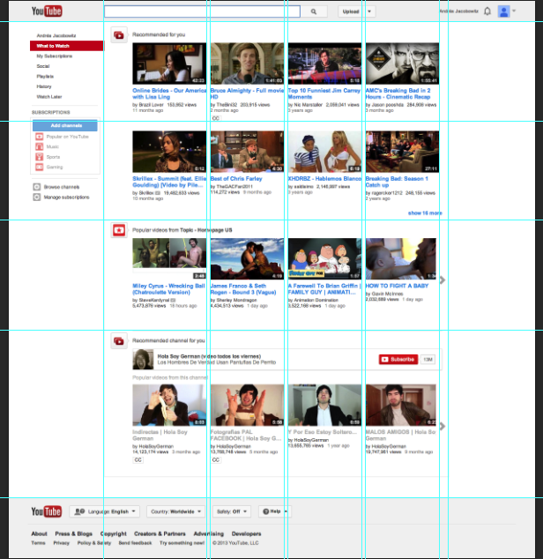Image resolution: width=543 pixels, height=559 pixels.
Task: Open AMC's Breaking Bad recap thumbnail
Action: 403,63
